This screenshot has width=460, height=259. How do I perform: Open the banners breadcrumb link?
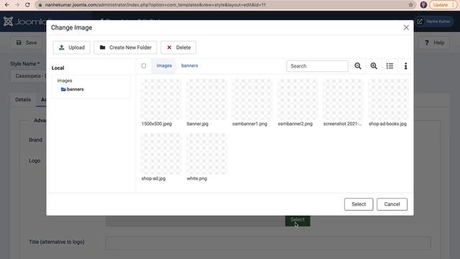[190, 65]
